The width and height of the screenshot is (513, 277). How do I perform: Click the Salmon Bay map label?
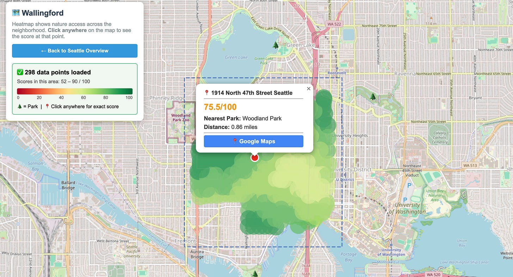[x=36, y=166]
